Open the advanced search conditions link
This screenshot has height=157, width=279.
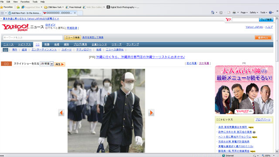[93, 38]
